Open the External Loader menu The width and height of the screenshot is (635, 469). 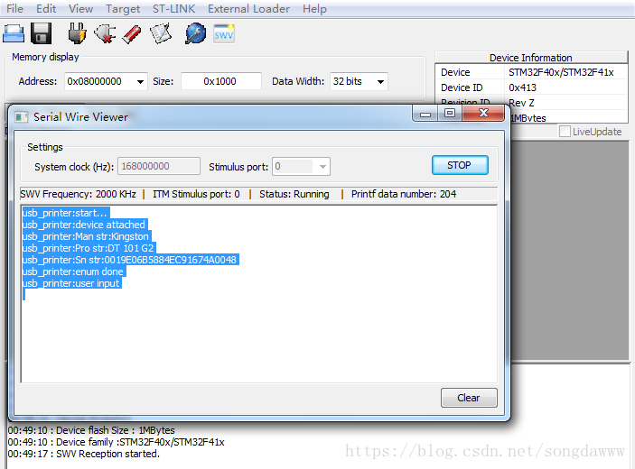(249, 9)
